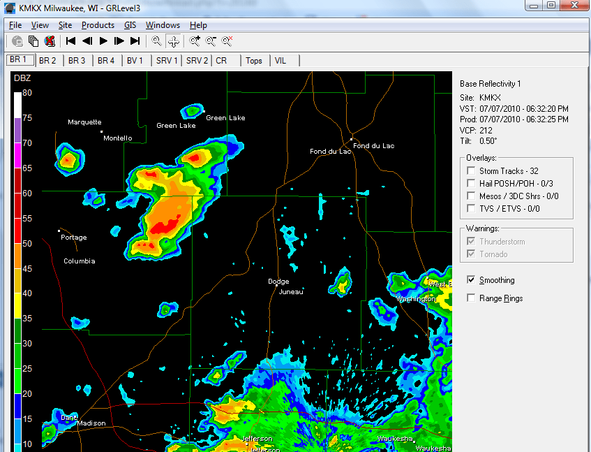591x452 pixels.
Task: Switch to the BR 1 product tab
Action: (20, 60)
